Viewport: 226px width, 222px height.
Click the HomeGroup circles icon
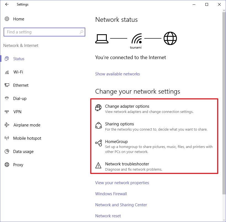coord(99,143)
